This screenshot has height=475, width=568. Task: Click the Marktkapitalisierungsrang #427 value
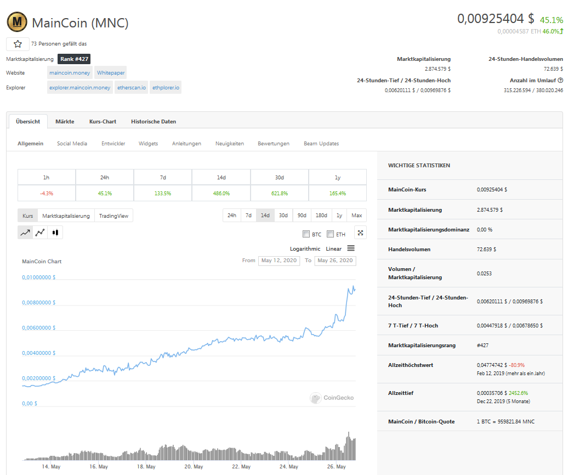click(482, 345)
